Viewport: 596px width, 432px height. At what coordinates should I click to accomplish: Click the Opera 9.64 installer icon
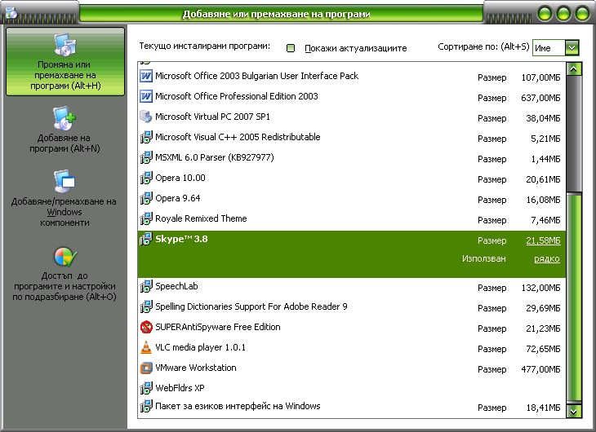146,198
